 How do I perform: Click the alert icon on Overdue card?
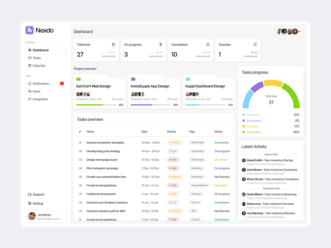(255, 44)
